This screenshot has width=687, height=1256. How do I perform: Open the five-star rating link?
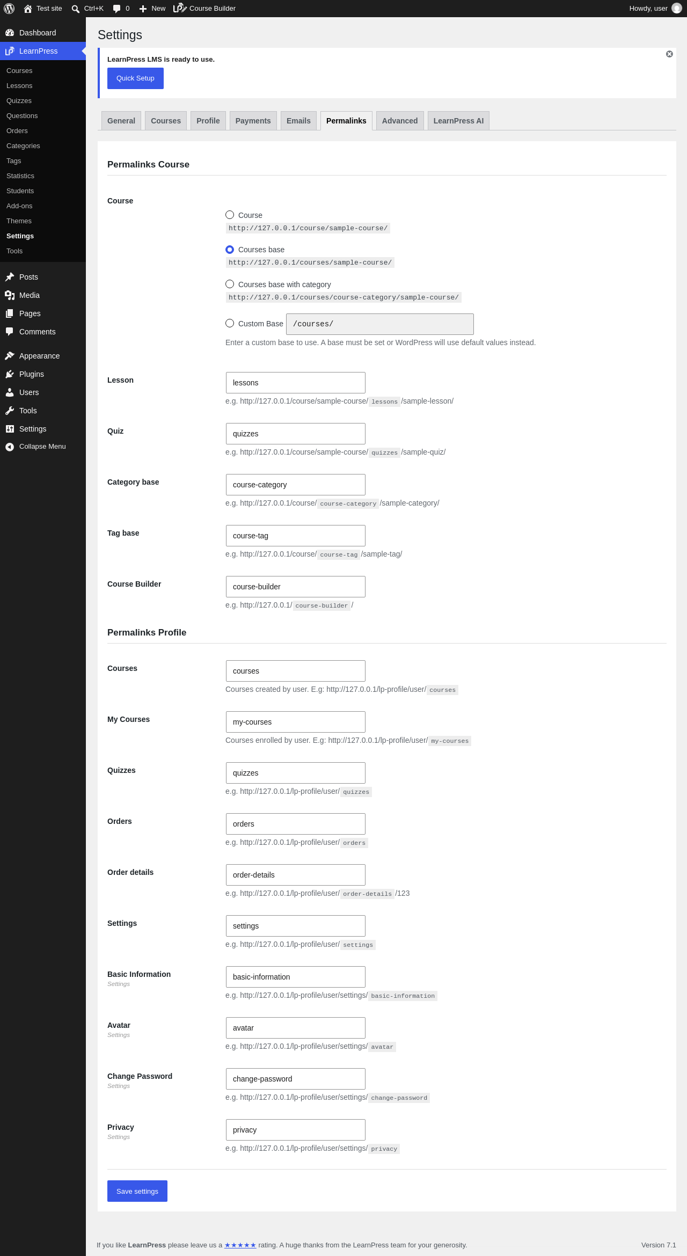[240, 1245]
